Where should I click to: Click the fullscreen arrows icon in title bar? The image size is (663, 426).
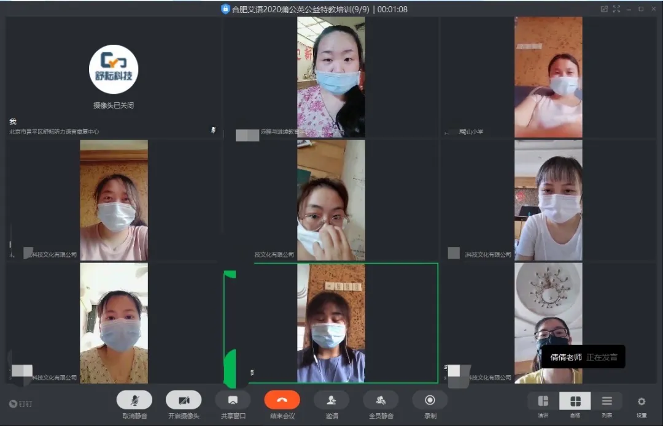pyautogui.click(x=617, y=9)
